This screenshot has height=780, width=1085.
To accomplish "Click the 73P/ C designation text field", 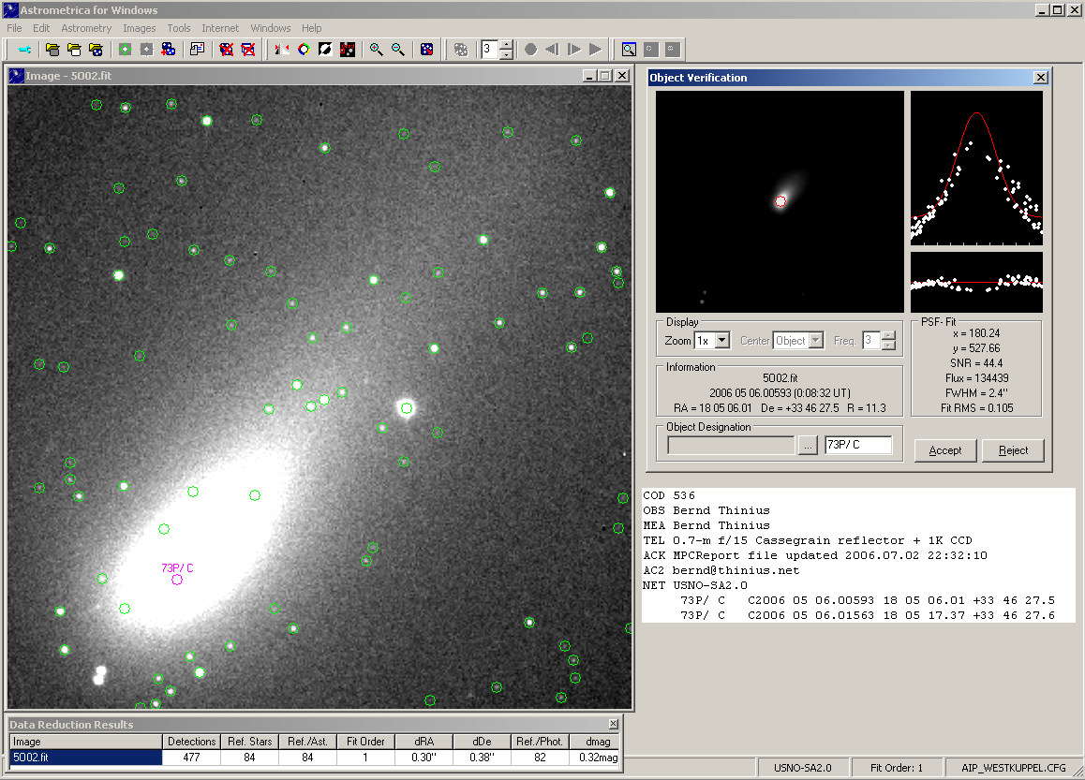I will click(857, 446).
